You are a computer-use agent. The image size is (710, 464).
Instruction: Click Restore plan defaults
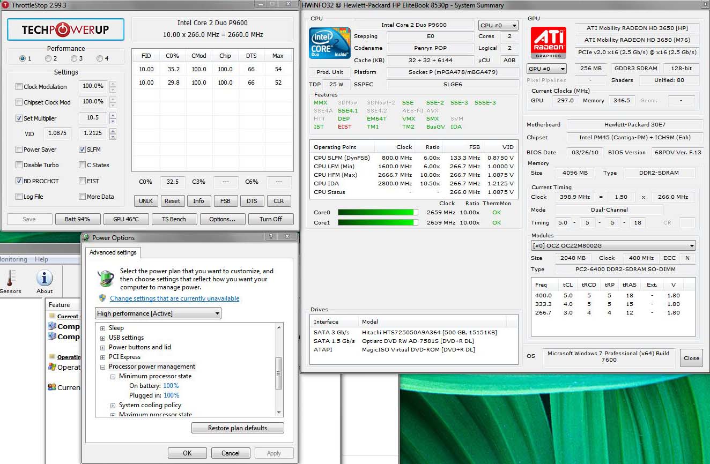coord(238,428)
